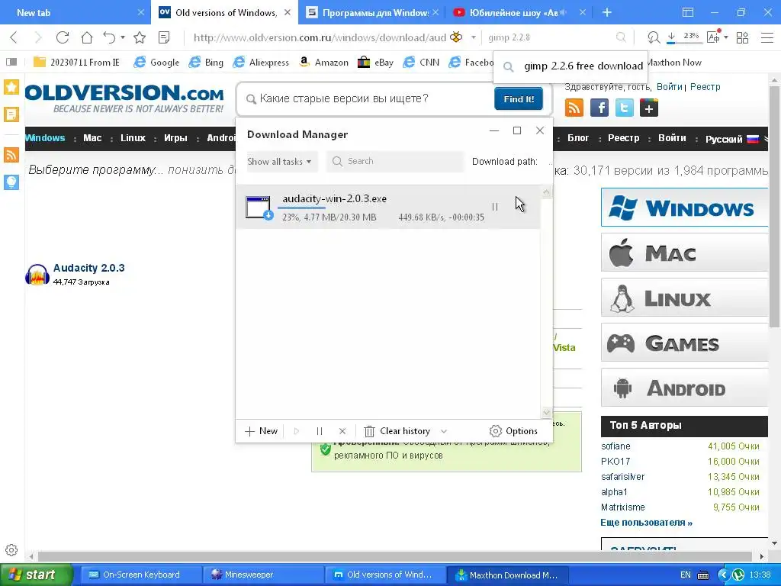Click the undo closed tab arrow icon

[109, 37]
